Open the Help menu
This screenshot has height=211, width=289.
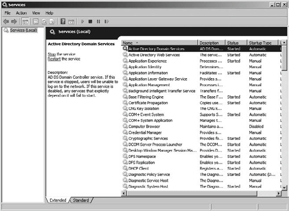coord(49,13)
